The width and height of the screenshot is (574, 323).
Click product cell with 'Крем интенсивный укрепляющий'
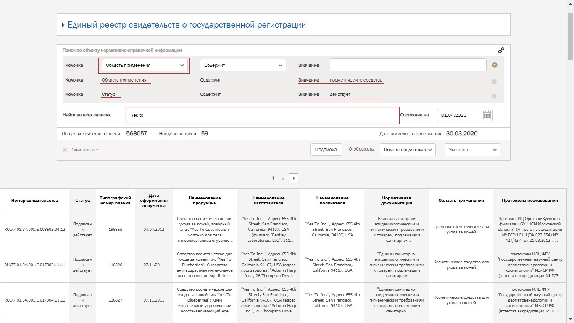[205, 300]
